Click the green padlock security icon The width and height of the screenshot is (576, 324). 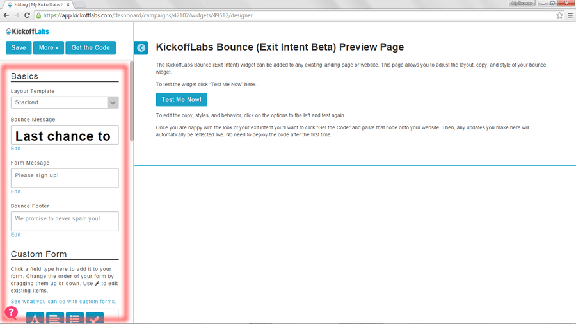pyautogui.click(x=38, y=15)
